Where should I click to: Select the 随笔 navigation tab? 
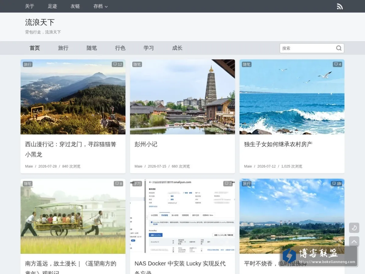[x=92, y=48]
